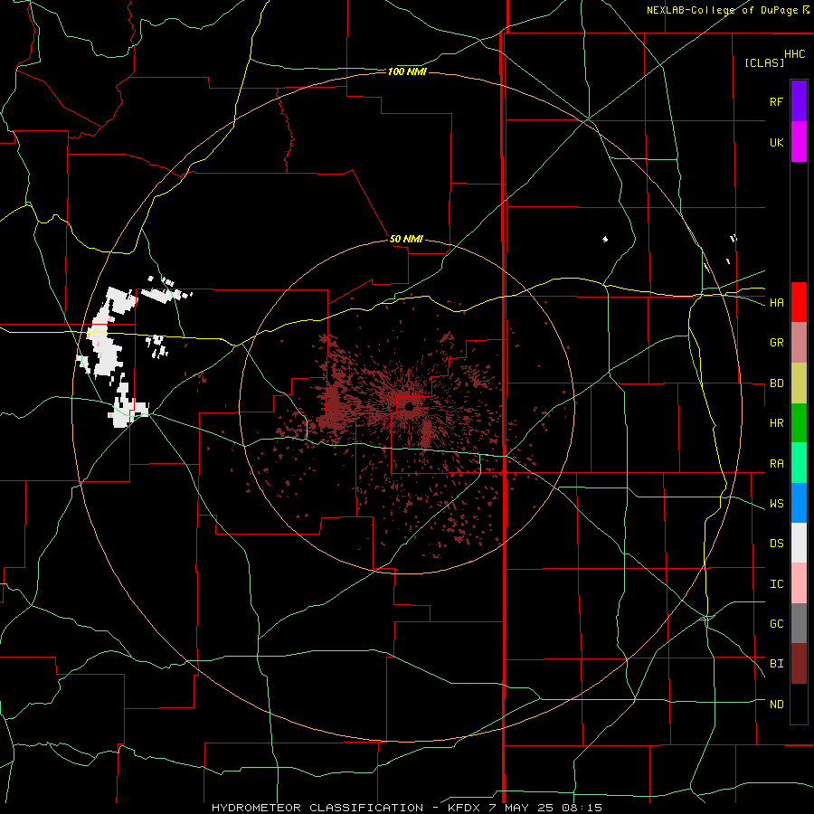814x814 pixels.
Task: Click the purple RF color swatch
Action: tap(799, 101)
